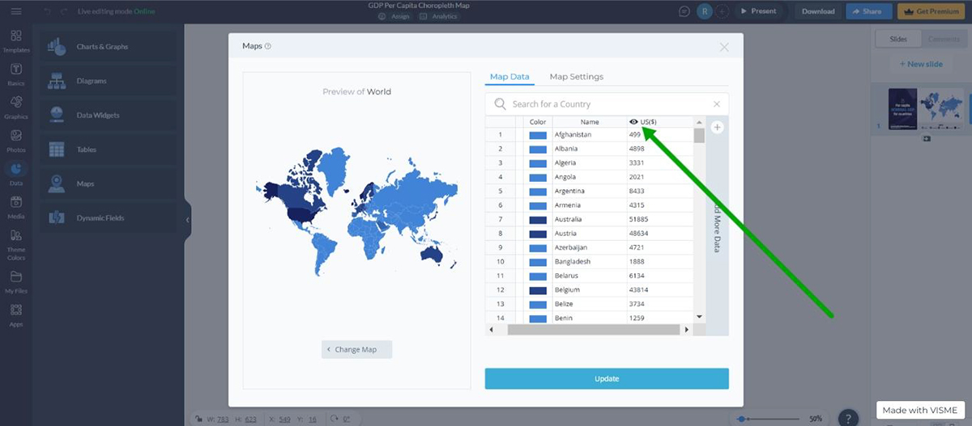
Task: Open the hamburger main menu
Action: 16,11
